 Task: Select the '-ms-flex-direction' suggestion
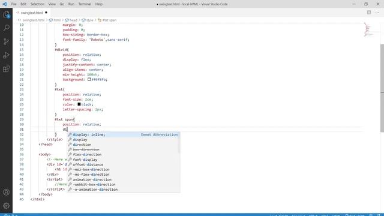click(124, 175)
